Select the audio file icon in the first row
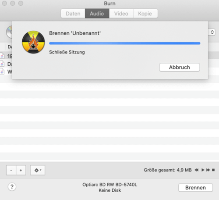 pos(2,56)
